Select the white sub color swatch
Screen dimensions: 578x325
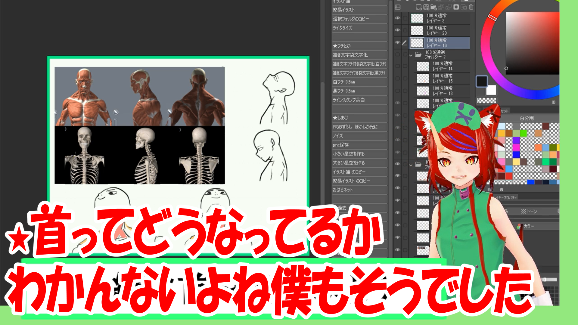pyautogui.click(x=491, y=90)
